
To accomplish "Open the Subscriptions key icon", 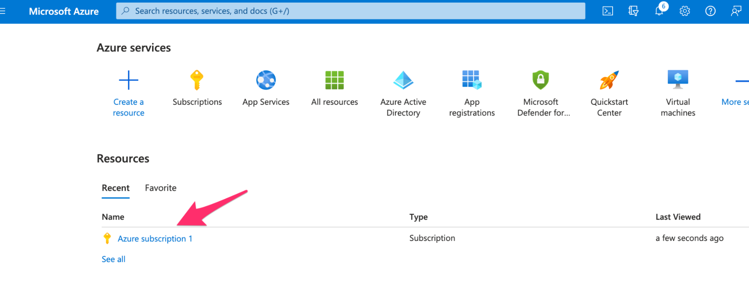I will tap(197, 80).
